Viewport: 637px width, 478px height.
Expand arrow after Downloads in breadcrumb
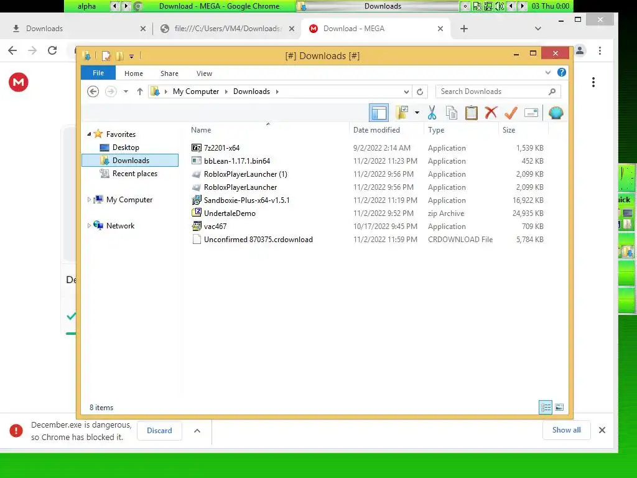(277, 91)
